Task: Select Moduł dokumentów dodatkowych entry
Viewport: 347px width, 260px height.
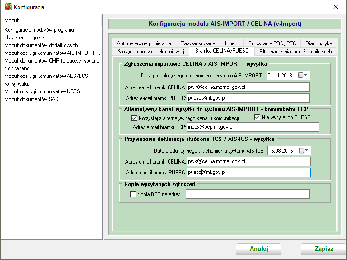Action: click(x=41, y=45)
